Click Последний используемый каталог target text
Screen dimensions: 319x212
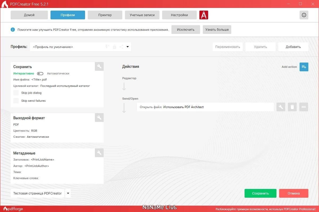point(65,86)
